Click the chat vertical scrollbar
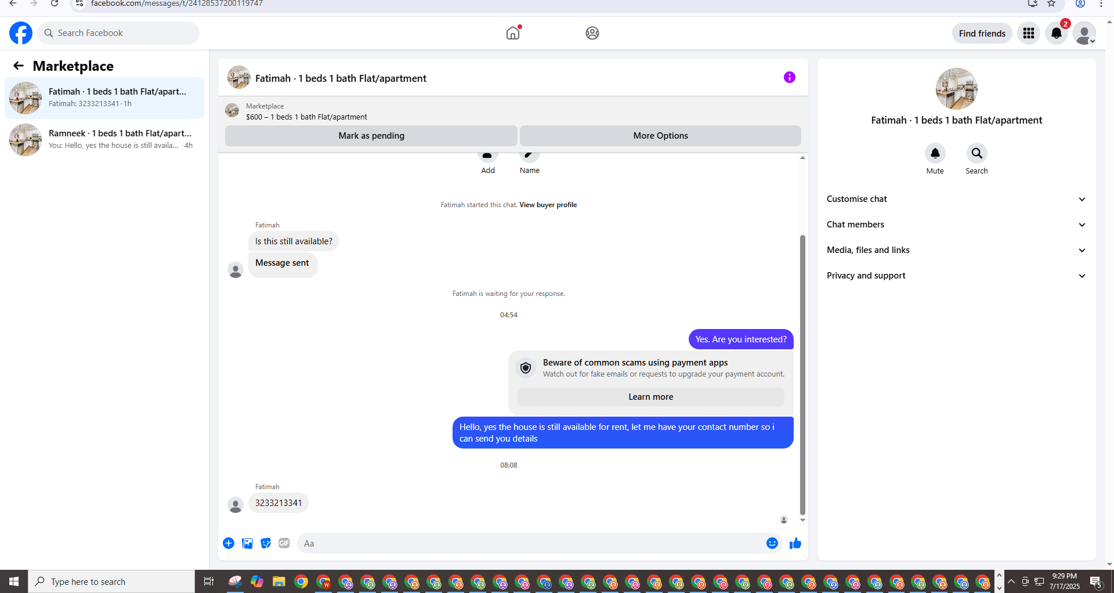Screen dimensions: 1114x593 point(802,374)
